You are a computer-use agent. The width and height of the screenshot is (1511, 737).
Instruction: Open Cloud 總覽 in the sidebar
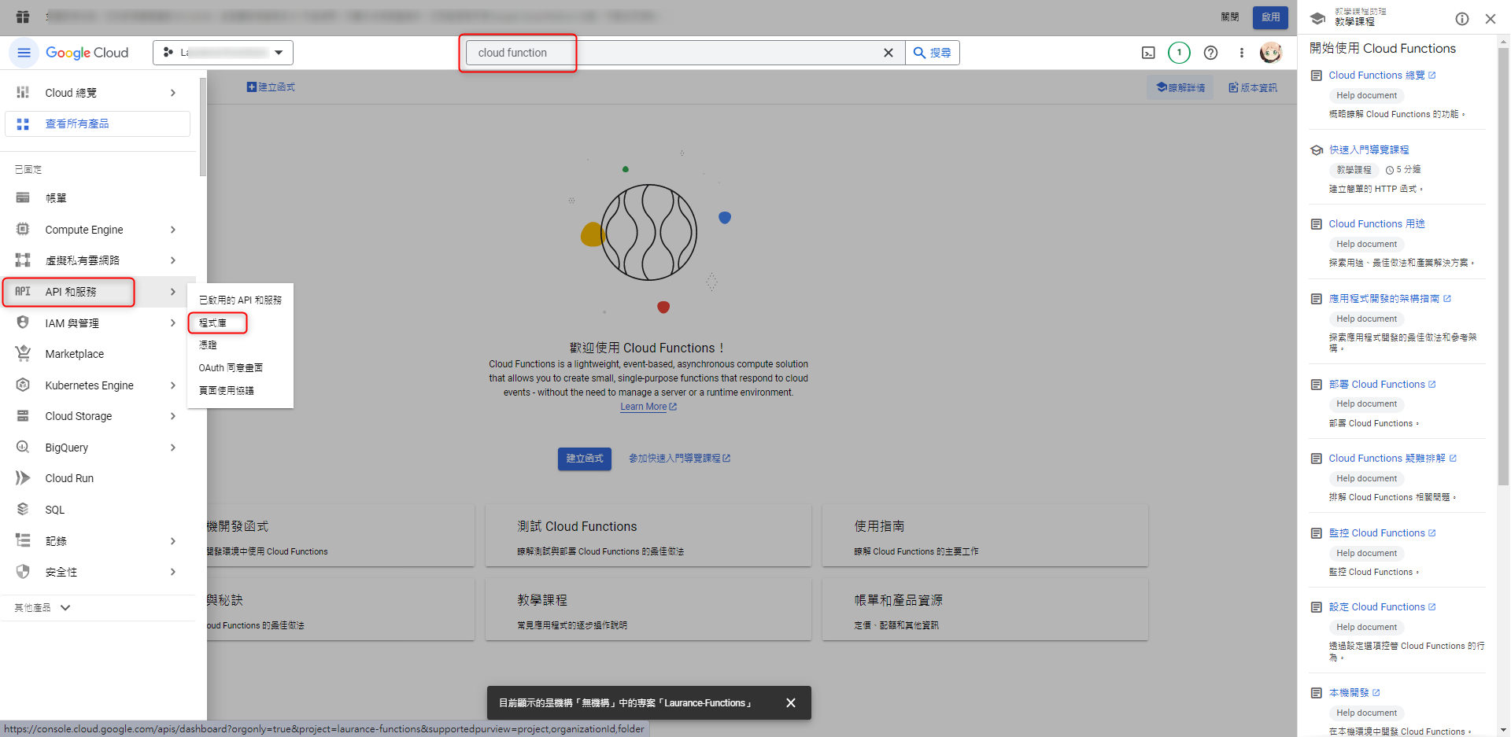71,93
